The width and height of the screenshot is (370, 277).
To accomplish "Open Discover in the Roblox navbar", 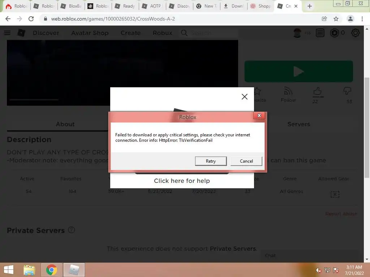I will (x=46, y=33).
